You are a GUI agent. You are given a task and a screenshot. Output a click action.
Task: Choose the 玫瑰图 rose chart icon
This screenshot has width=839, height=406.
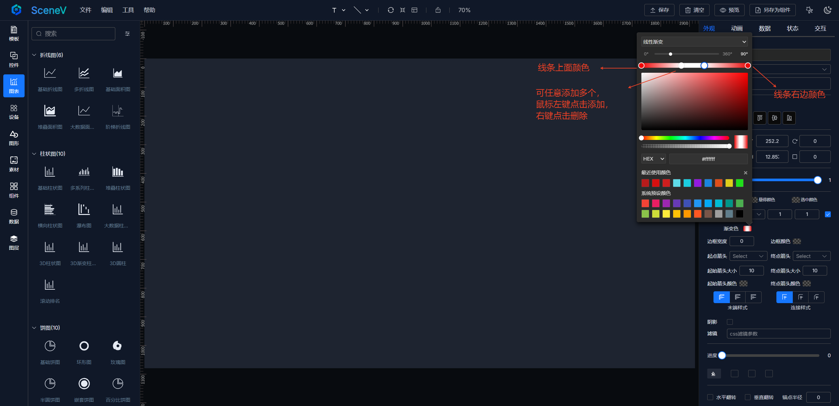[x=118, y=346]
